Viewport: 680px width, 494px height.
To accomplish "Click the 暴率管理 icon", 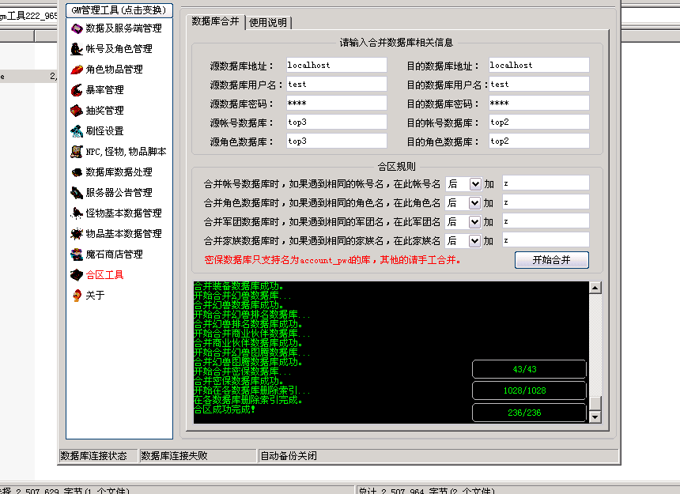I will click(x=77, y=90).
